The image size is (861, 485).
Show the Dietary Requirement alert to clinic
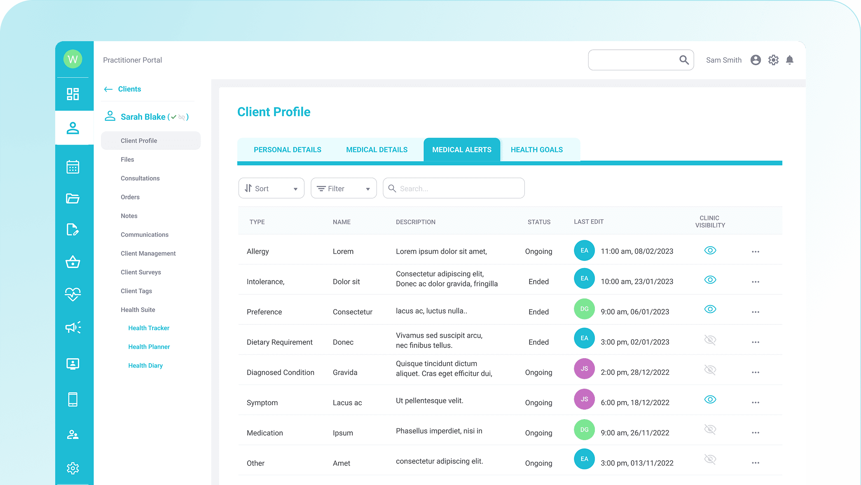click(710, 340)
